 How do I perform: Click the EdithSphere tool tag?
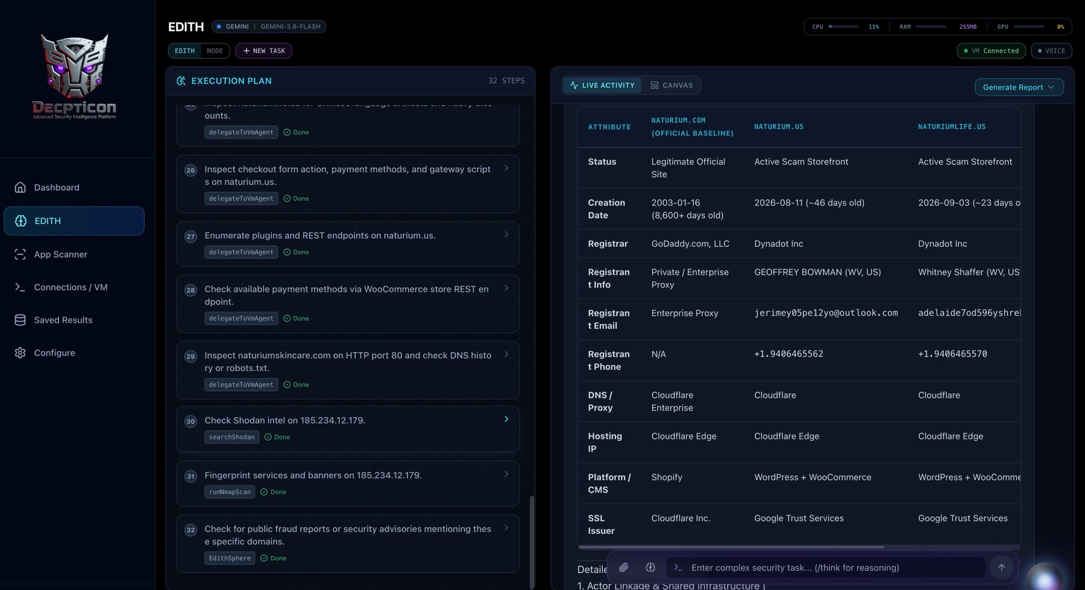pos(230,558)
